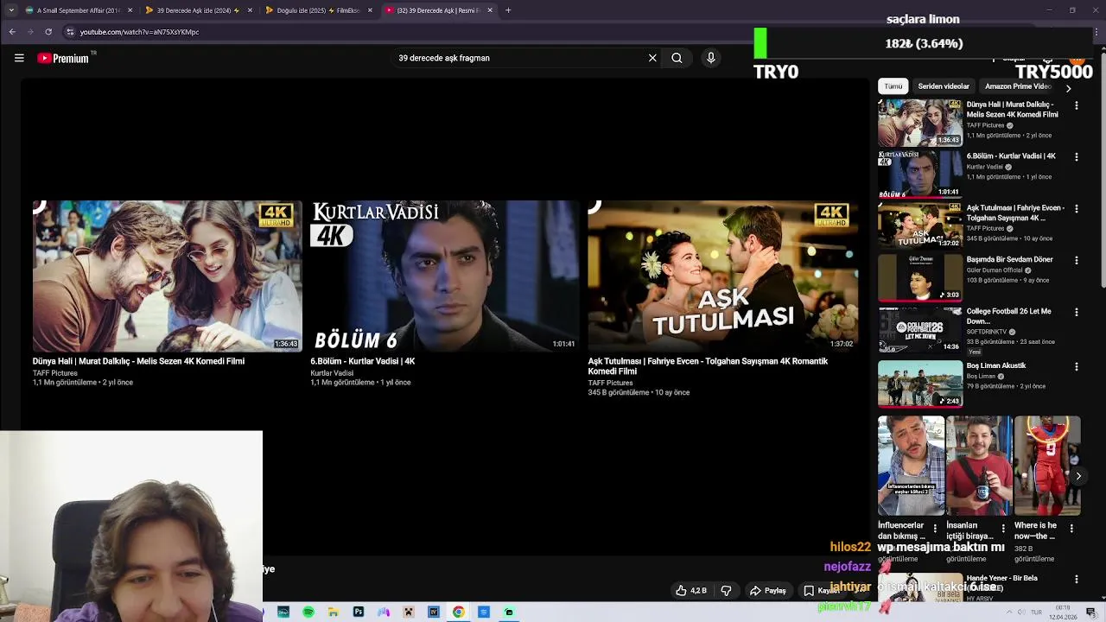This screenshot has width=1106, height=622.
Task: Open Spotify from the taskbar
Action: click(x=308, y=612)
